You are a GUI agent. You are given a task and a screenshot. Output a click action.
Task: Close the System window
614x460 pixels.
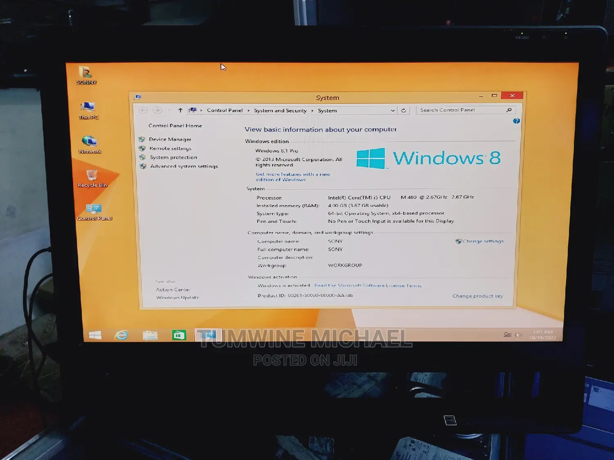click(x=512, y=96)
